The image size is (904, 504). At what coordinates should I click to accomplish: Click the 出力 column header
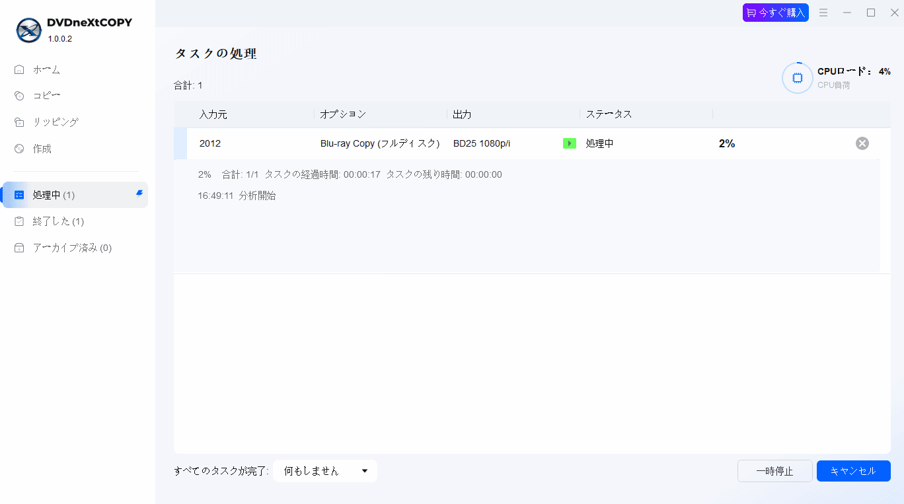(x=463, y=114)
